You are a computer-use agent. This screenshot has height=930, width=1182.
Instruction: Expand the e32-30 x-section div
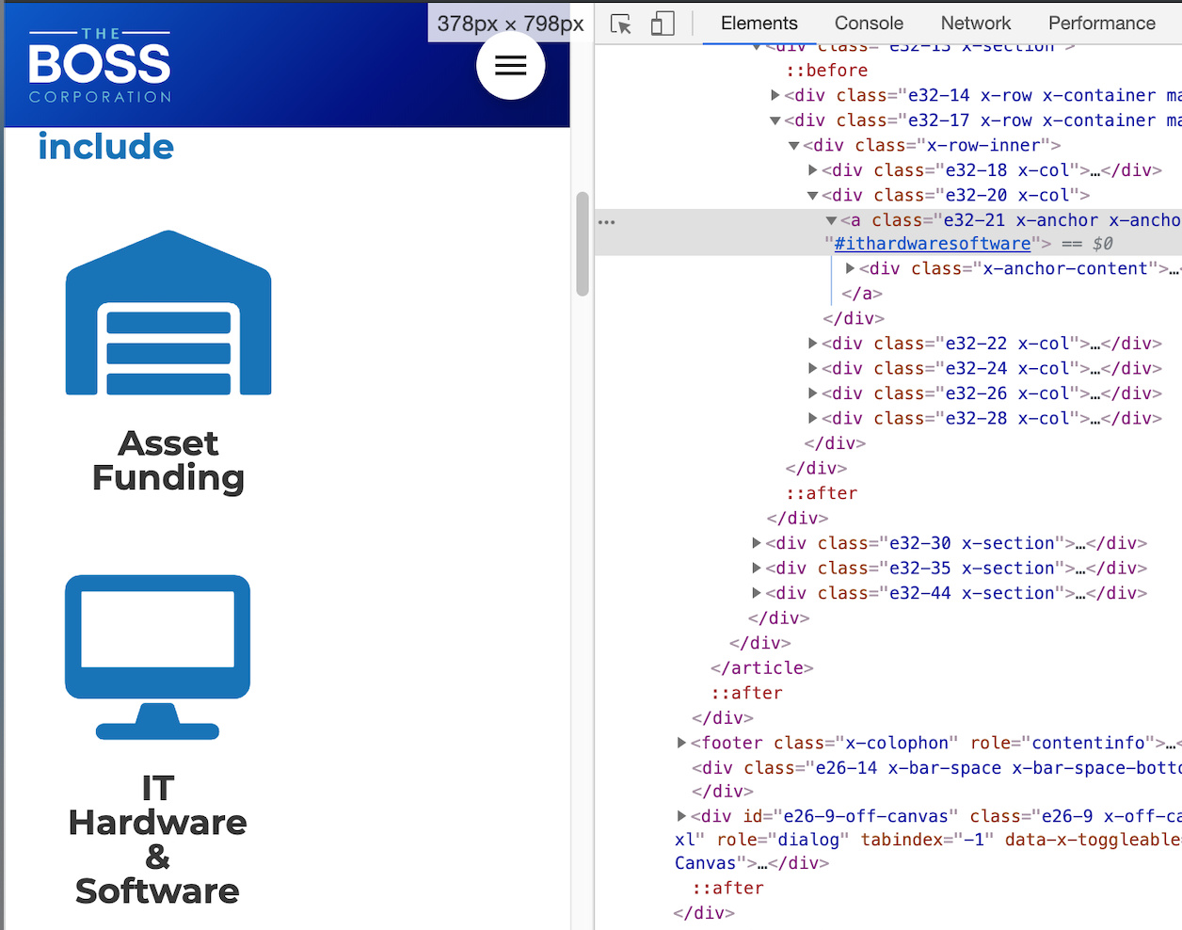(757, 543)
